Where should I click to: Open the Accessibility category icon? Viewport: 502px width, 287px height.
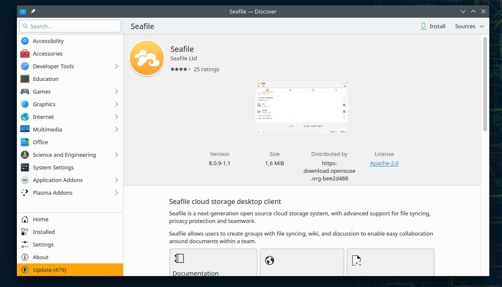click(25, 41)
